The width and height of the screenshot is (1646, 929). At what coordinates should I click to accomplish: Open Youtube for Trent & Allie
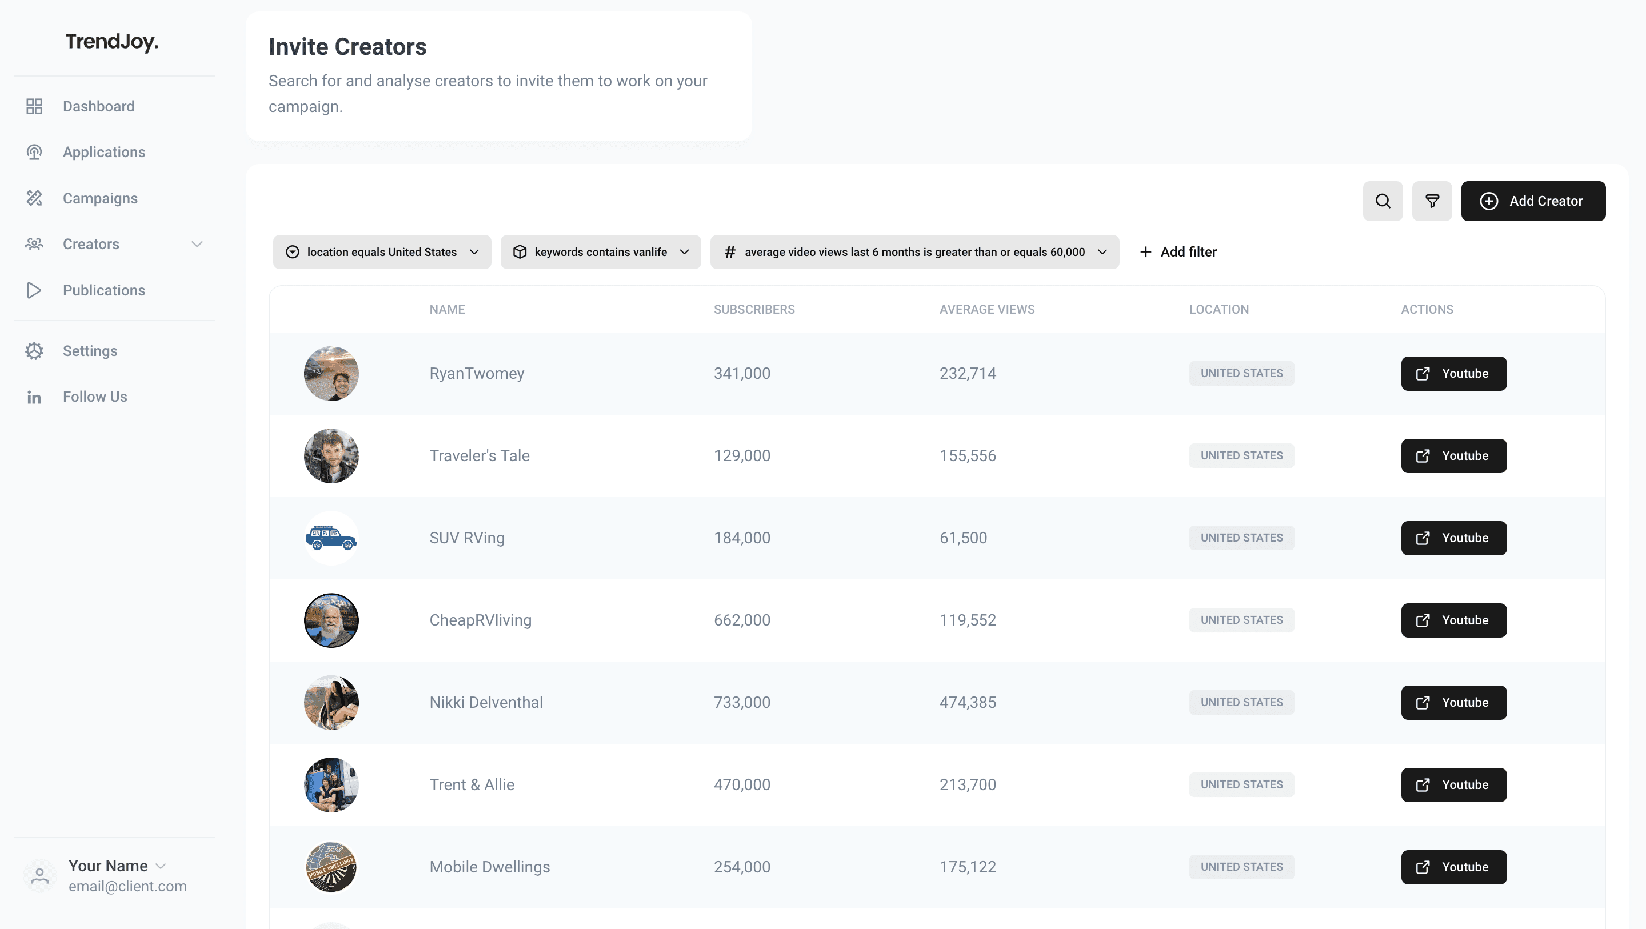click(1453, 784)
